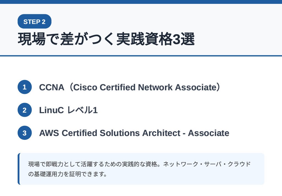Select the number 3 circle icon
The width and height of the screenshot is (282, 196).
[25, 133]
